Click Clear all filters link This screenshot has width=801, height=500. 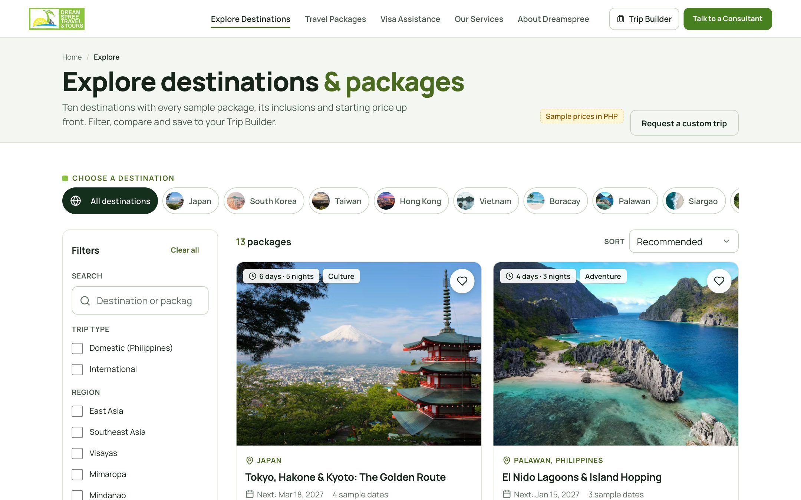pyautogui.click(x=185, y=250)
